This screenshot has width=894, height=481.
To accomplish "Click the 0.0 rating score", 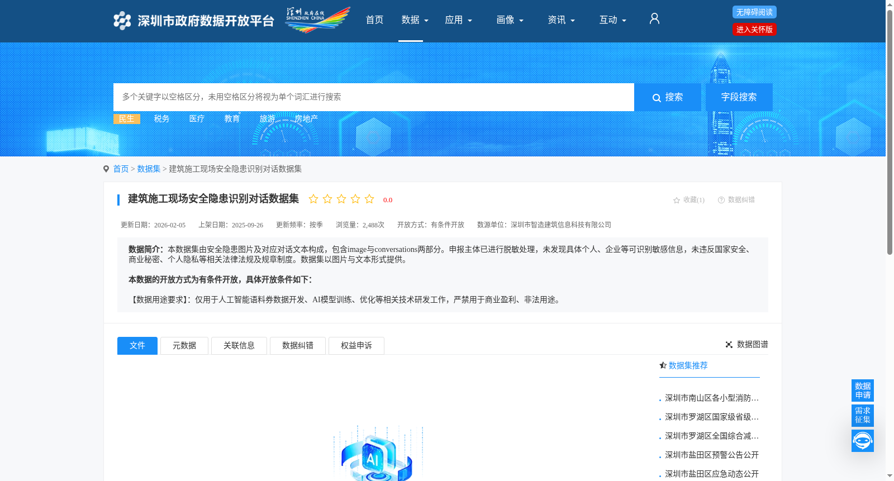I will pos(388,200).
